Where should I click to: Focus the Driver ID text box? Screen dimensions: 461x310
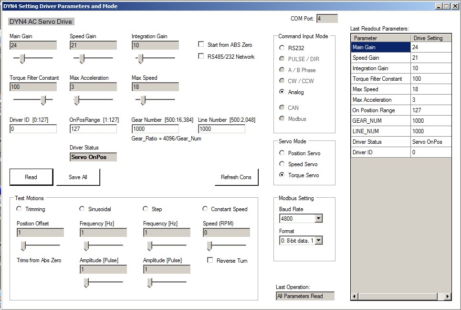pos(33,129)
